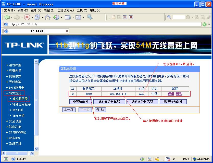This screenshot has width=213, height=163.
Task: Expand the DHCP服务器 menu section
Action: tap(7, 88)
